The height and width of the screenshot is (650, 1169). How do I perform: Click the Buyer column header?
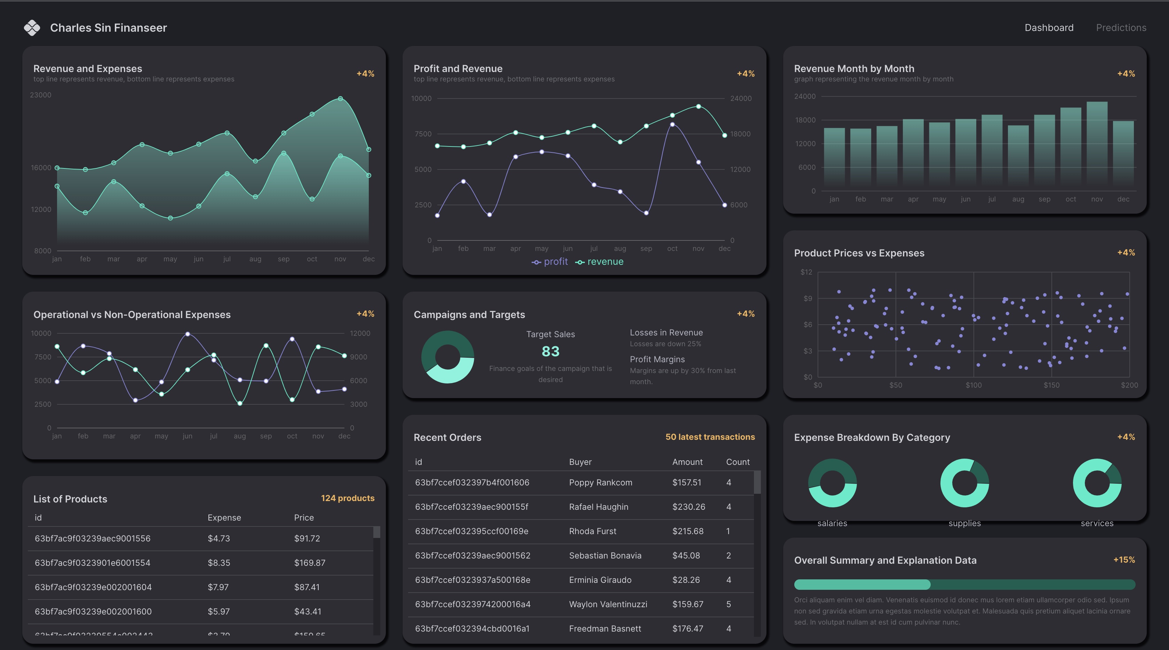click(x=580, y=462)
